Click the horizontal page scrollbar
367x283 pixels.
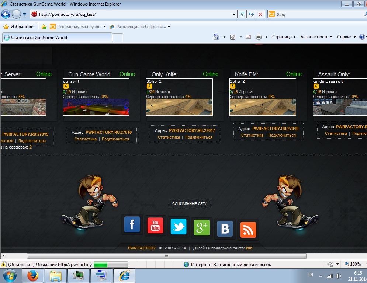point(166,256)
